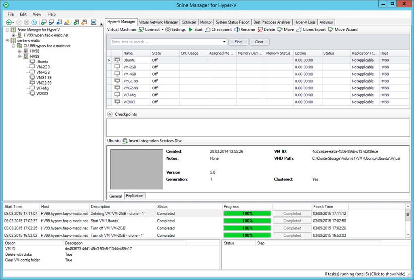414x280 pixels.
Task: Click progress bar for Start VM 'Ubuntu' task
Action: [x=247, y=221]
